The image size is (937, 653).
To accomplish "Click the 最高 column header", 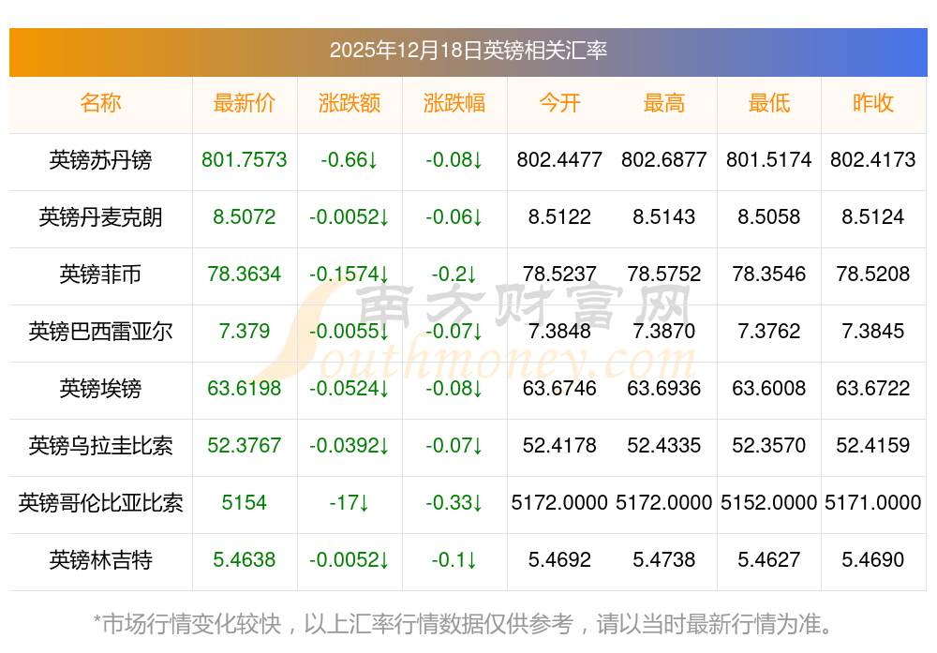I will click(664, 103).
